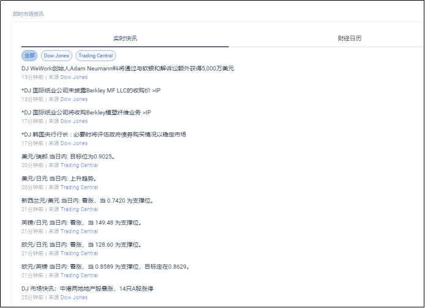Open the 财经日历 tab
Screen dimensions: 425x308
click(349, 38)
